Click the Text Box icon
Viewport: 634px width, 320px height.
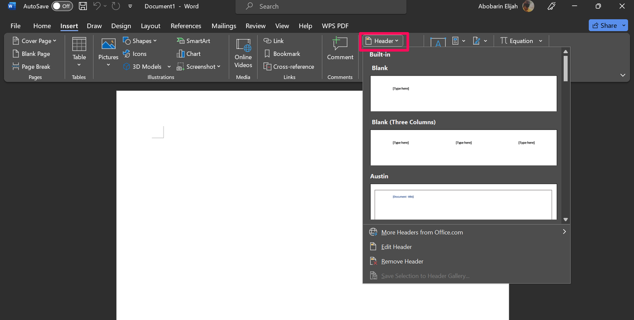(438, 42)
